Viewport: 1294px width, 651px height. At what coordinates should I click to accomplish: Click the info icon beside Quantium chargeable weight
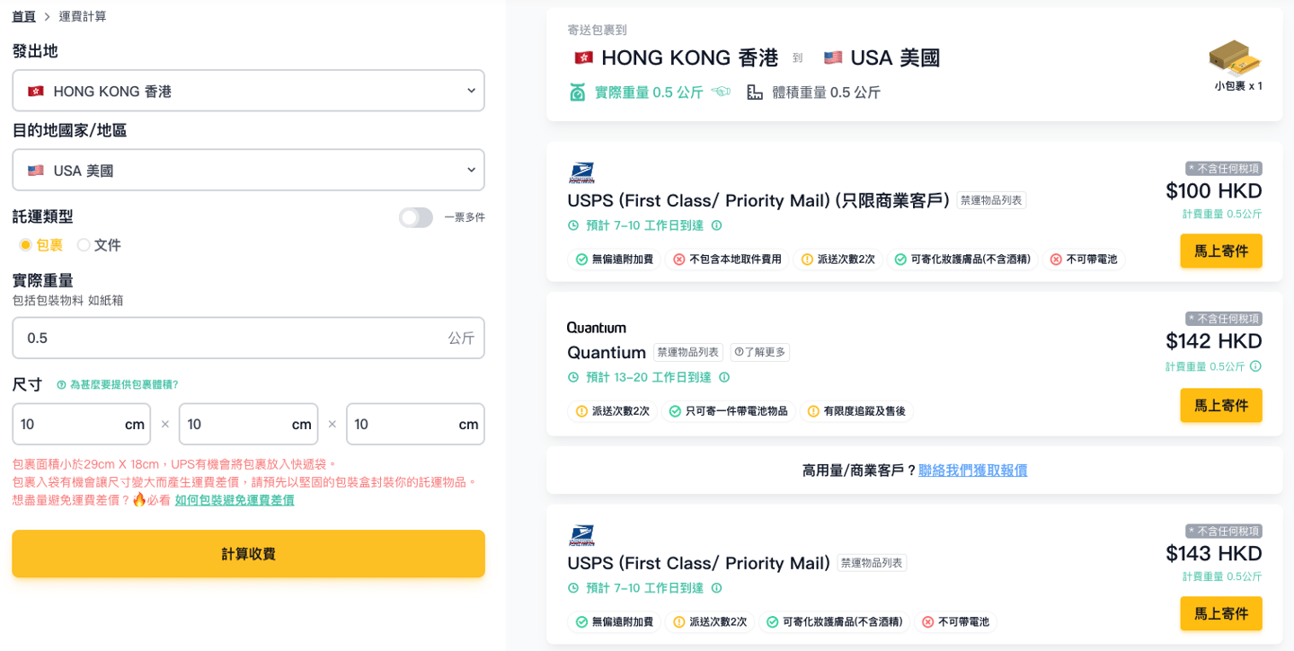1255,366
